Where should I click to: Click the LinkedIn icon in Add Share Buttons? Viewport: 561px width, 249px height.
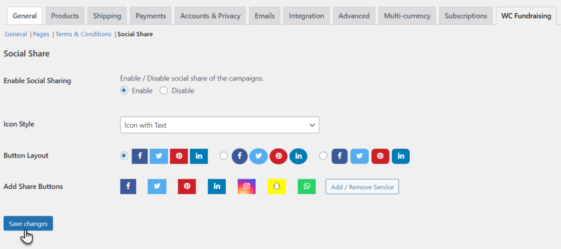click(217, 187)
